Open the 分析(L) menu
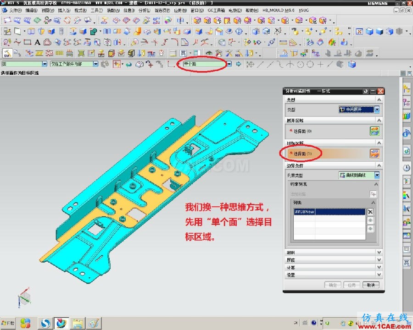Image resolution: width=413 pixels, height=330 pixels. coord(145,10)
